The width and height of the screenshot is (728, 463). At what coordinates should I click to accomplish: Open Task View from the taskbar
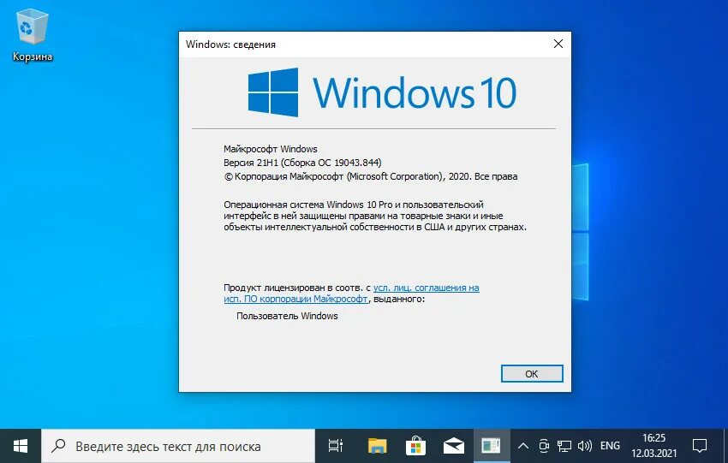[335, 446]
